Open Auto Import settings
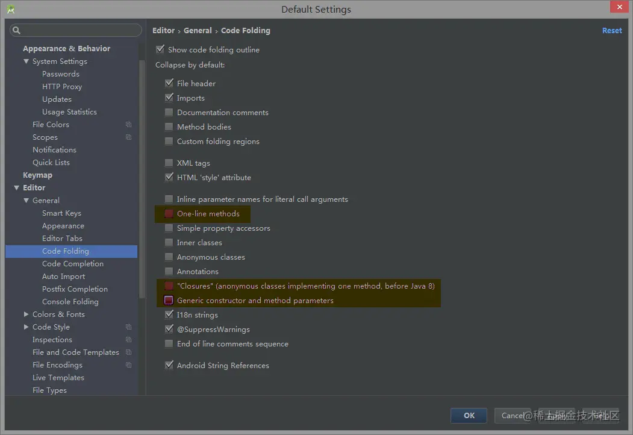 pos(63,277)
